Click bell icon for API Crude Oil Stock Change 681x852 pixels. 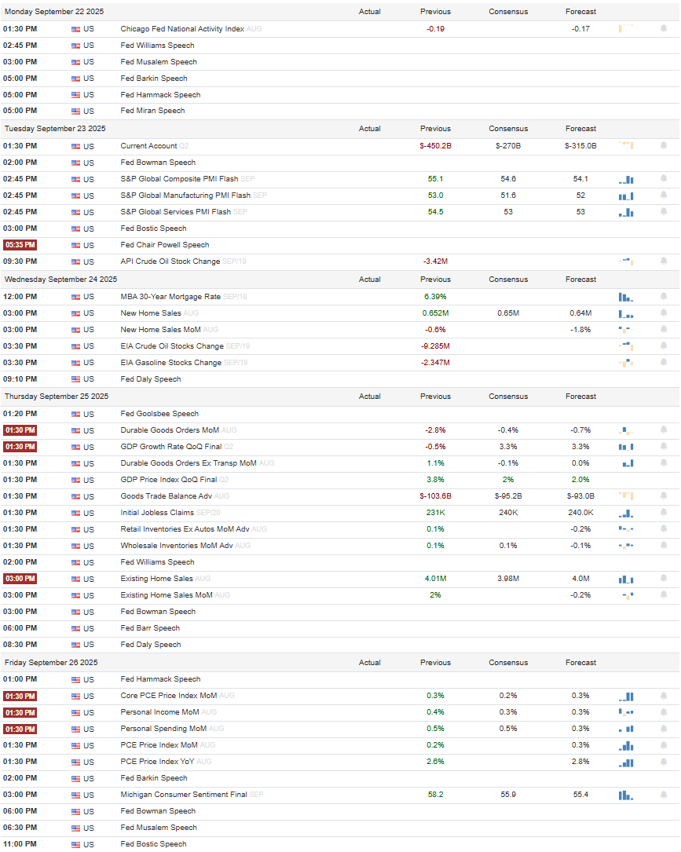(664, 261)
